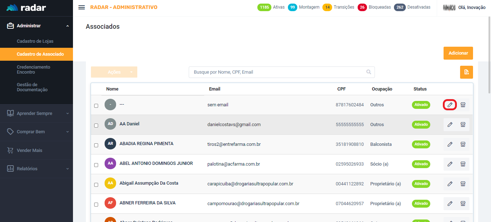
Task: Open the Ações dropdown
Action: click(114, 72)
